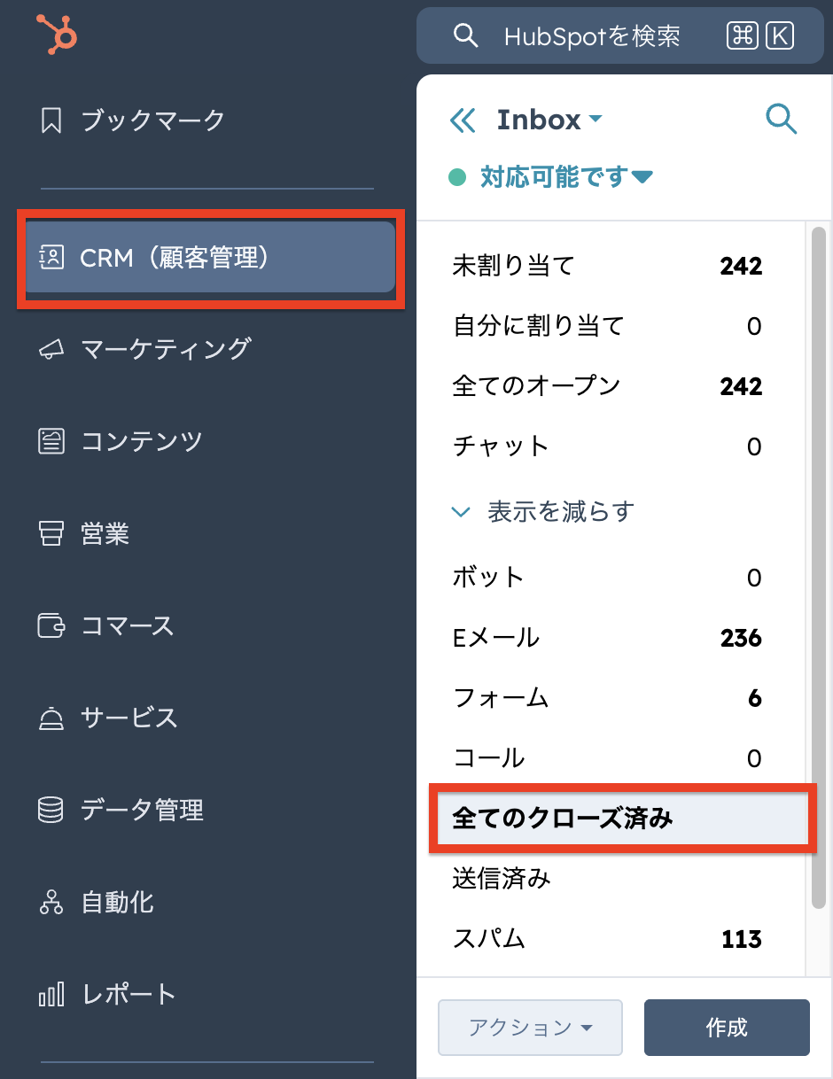Click the bookmark icon in sidebar
Image resolution: width=833 pixels, height=1079 pixels.
click(51, 120)
